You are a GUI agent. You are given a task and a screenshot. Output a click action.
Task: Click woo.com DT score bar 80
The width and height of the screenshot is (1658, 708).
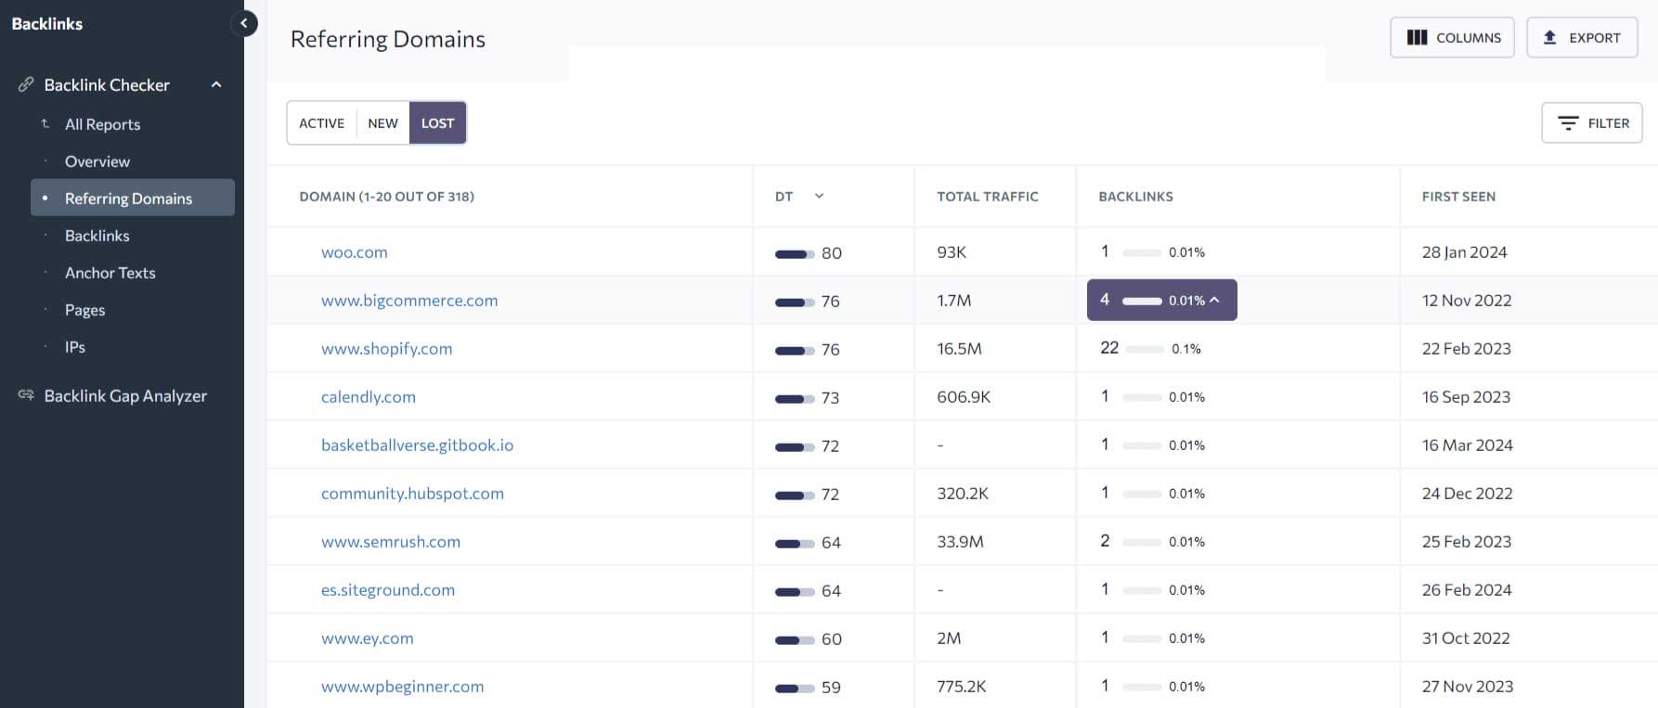point(795,253)
